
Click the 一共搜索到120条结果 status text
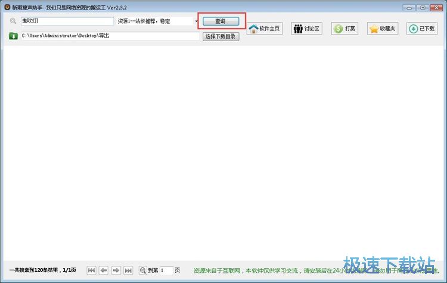pyautogui.click(x=43, y=270)
